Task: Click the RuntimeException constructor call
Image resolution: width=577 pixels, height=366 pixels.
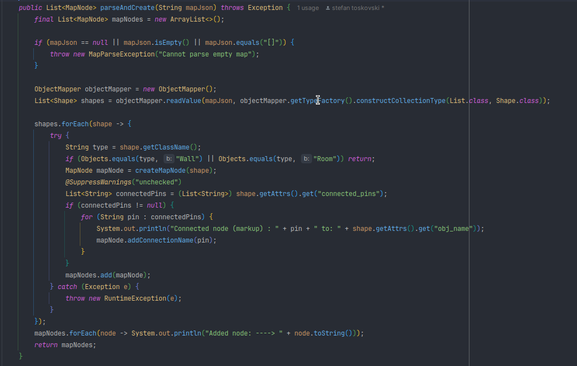Action: pyautogui.click(x=135, y=298)
